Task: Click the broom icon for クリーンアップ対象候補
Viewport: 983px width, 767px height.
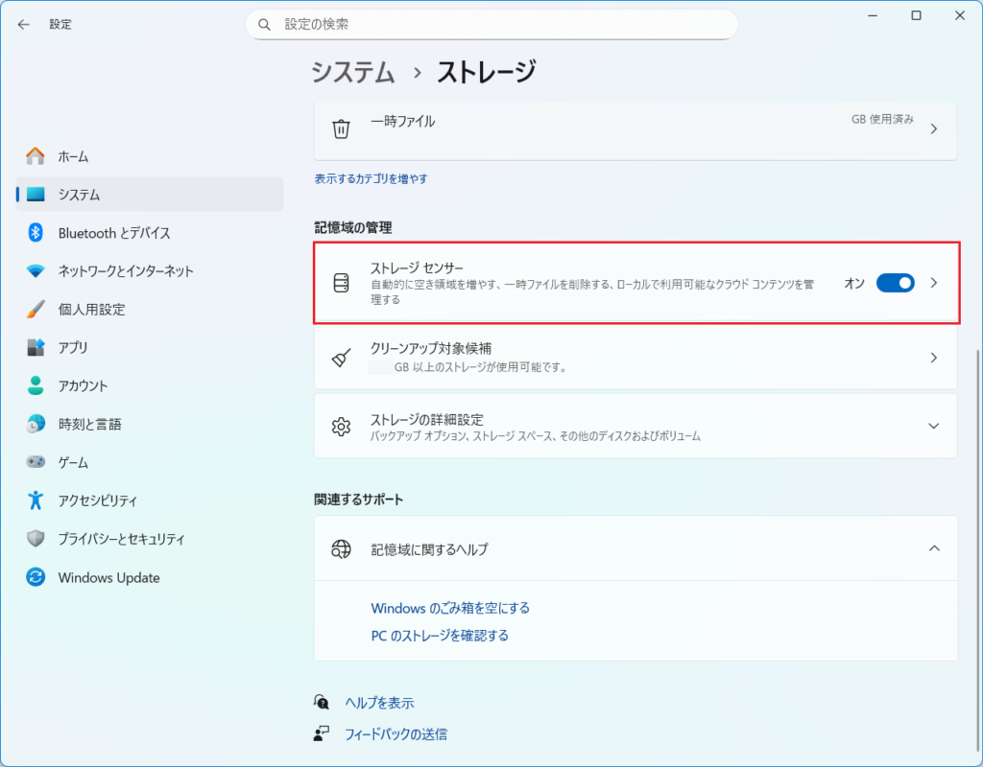Action: coord(341,358)
